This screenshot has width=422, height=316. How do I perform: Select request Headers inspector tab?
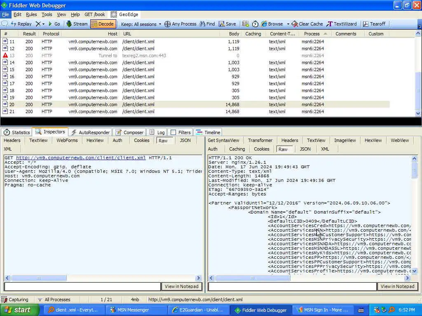click(12, 140)
